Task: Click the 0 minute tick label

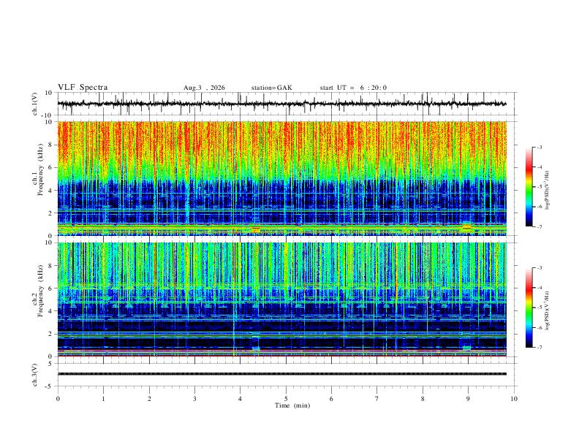Action: click(x=58, y=399)
